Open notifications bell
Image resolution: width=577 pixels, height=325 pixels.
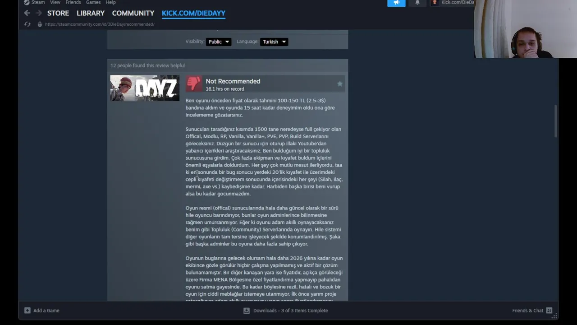click(x=417, y=3)
